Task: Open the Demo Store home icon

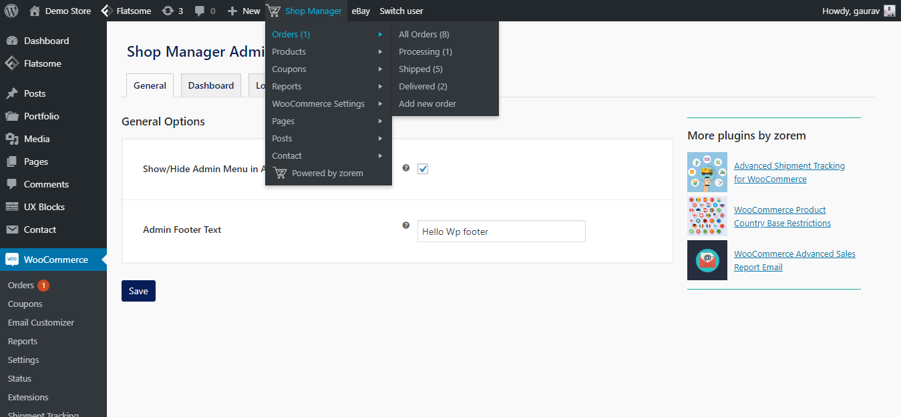Action: 34,11
